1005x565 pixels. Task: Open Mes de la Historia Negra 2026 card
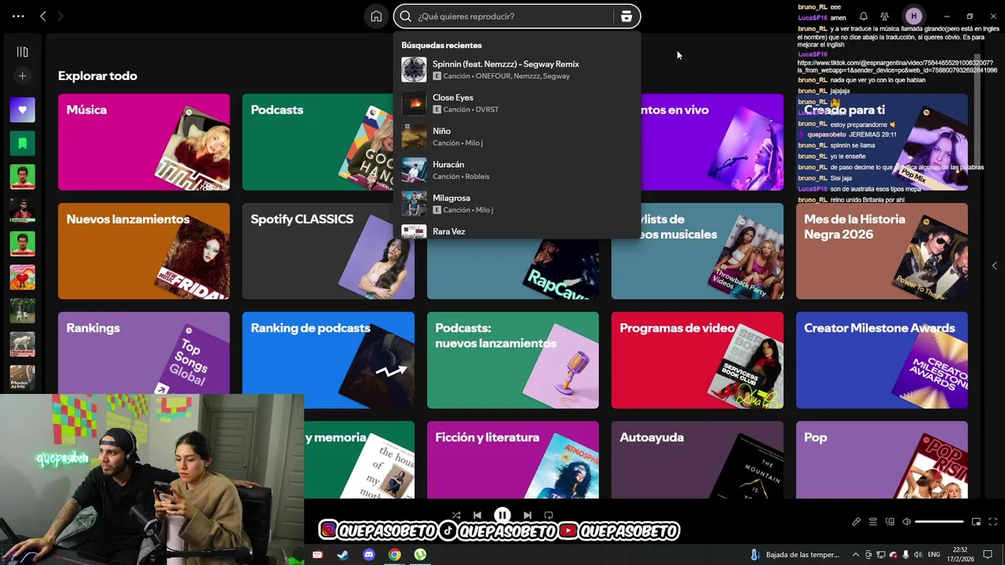(882, 251)
